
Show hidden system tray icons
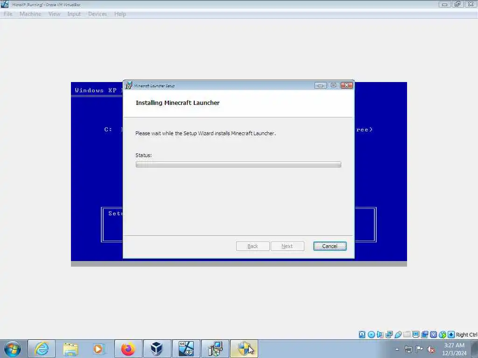click(x=397, y=349)
